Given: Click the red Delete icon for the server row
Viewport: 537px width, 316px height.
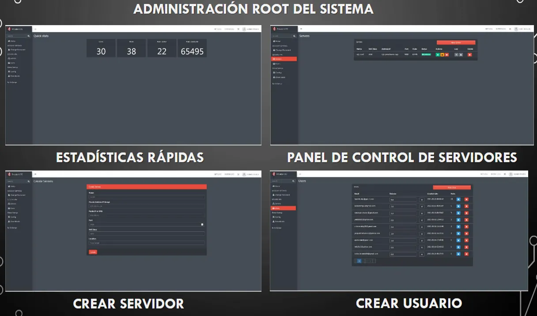Looking at the screenshot, I should tap(469, 55).
